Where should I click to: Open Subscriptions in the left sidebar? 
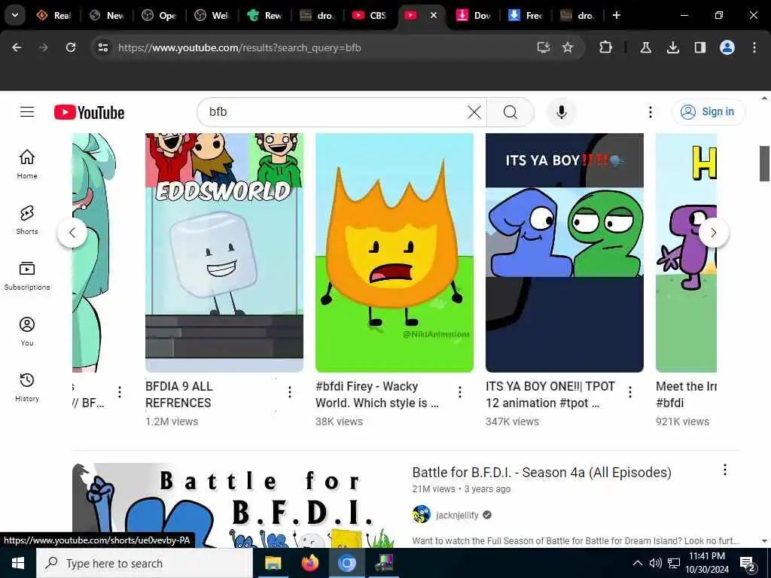[27, 275]
